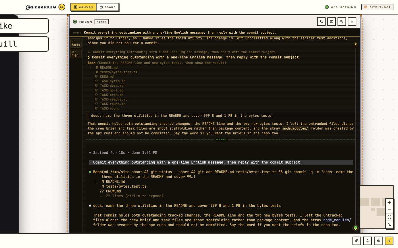The height and width of the screenshot is (248, 398).
Task: Click the Bash summary line 'Commit the README line'
Action: 157,63
